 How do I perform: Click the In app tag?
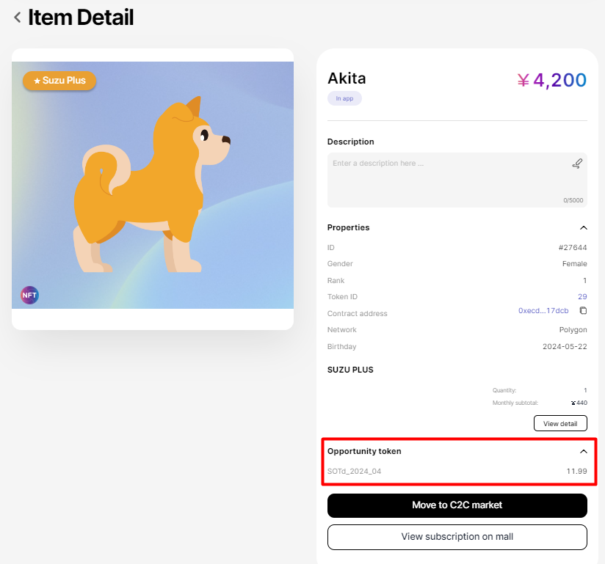click(x=344, y=98)
